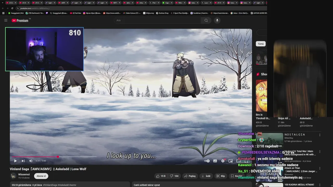The height and width of the screenshot is (187, 333).
Task: Open the Midjourney bookmark
Action: tap(148, 13)
